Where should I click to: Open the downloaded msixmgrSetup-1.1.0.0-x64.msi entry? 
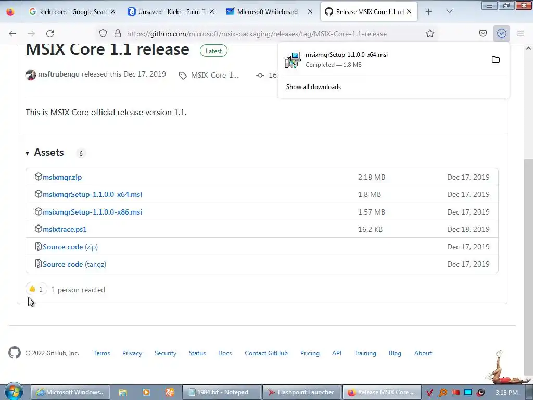pyautogui.click(x=384, y=59)
